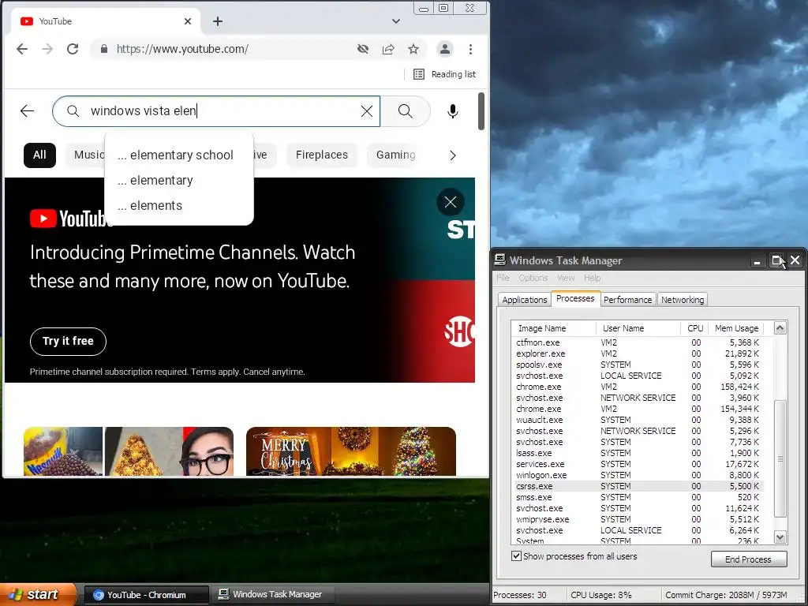The height and width of the screenshot is (606, 808).
Task: Select the services.exe process row
Action: (638, 464)
